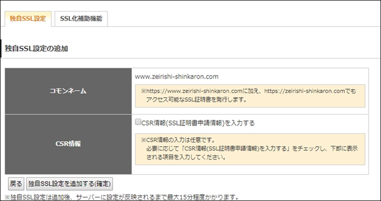Open the SSL化補助機能 tab
Image resolution: width=381 pixels, height=201 pixels.
[x=81, y=19]
